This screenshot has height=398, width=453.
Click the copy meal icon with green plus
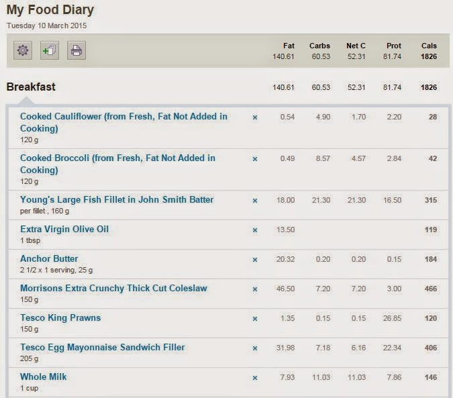click(50, 50)
